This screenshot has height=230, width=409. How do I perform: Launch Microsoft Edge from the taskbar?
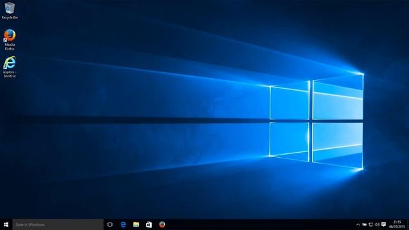[x=123, y=224]
